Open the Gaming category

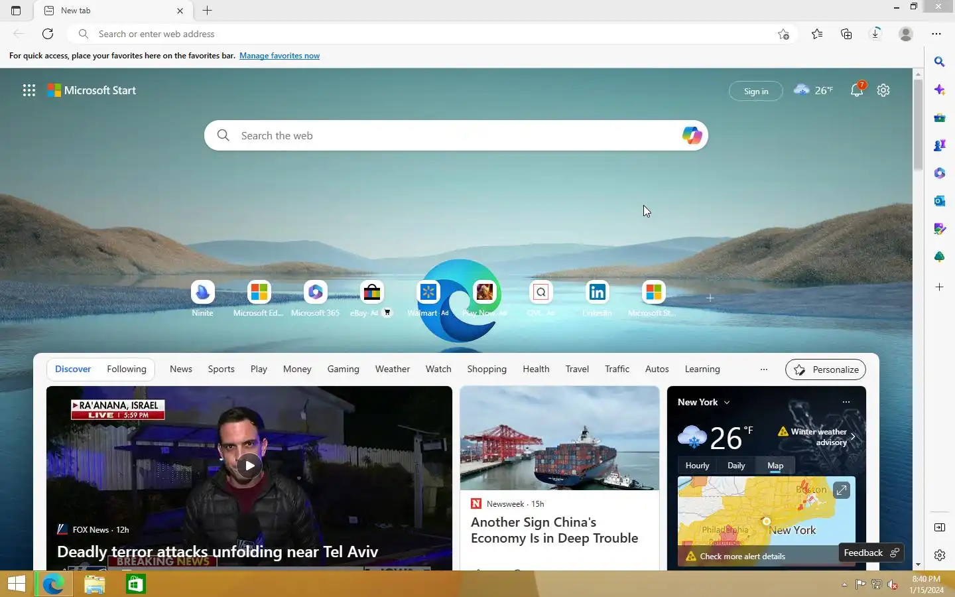pyautogui.click(x=344, y=369)
